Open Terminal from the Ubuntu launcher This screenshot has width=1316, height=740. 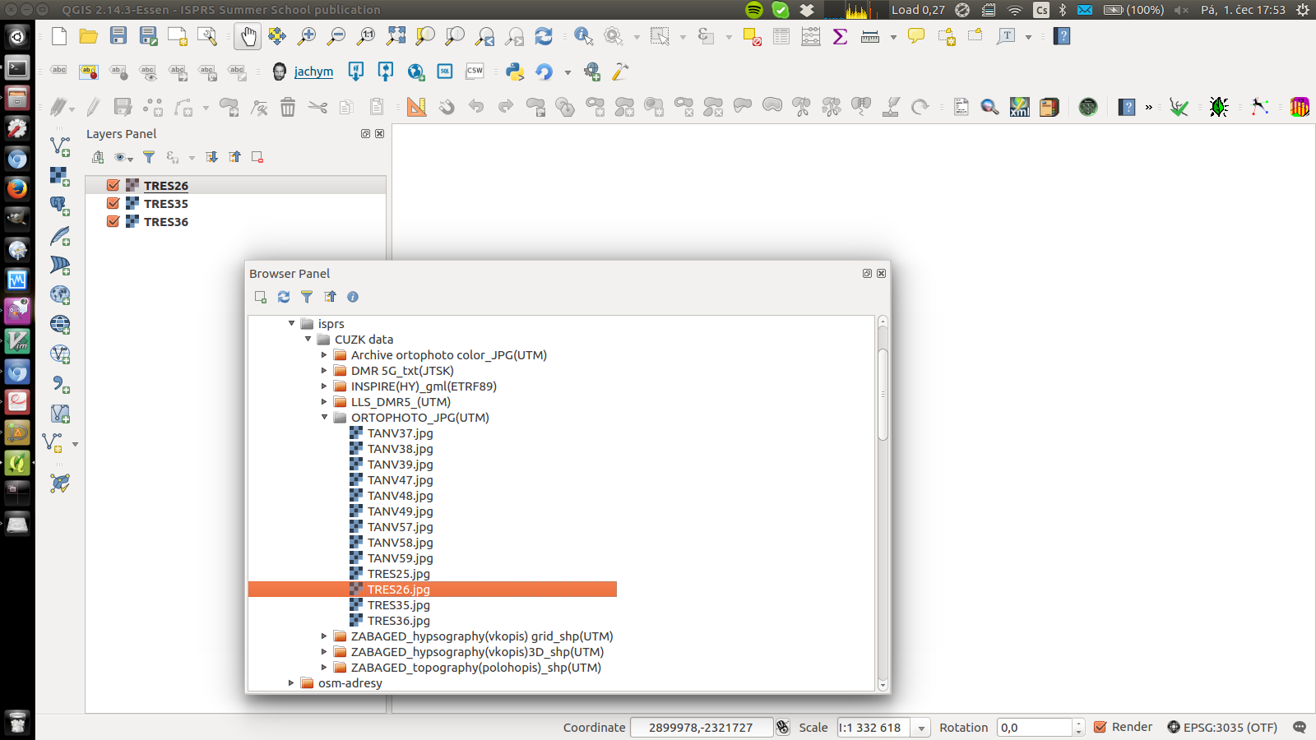pyautogui.click(x=17, y=67)
